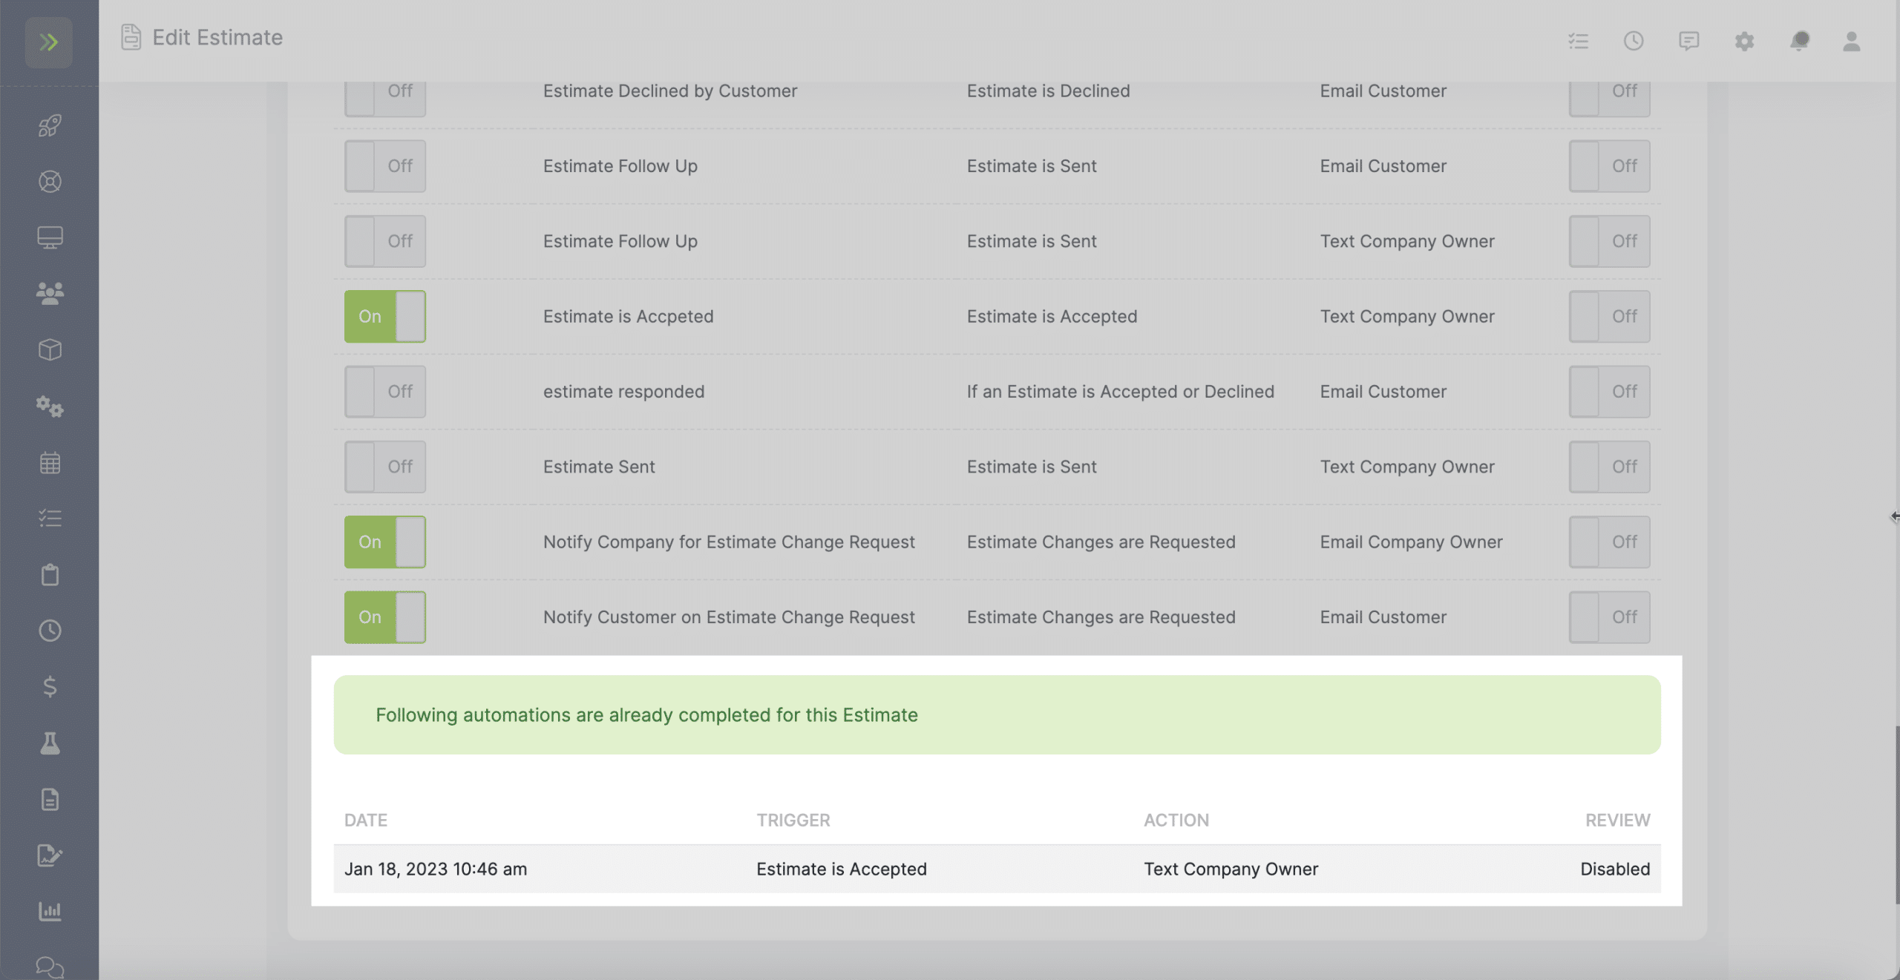Open the rocket icon in the sidebar
Screen dimensions: 1900x980
coord(50,125)
